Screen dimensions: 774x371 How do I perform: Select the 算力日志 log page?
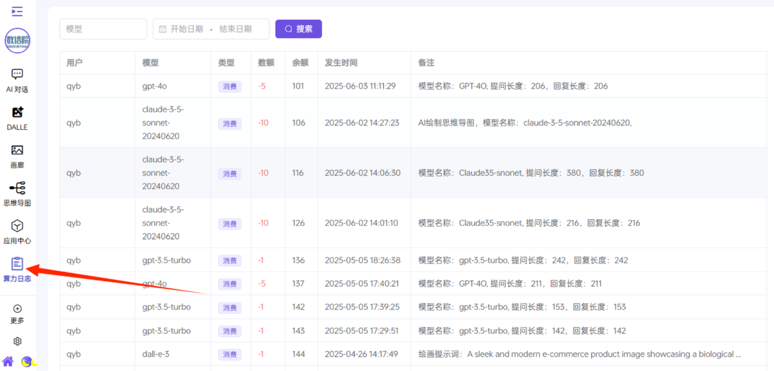17,269
